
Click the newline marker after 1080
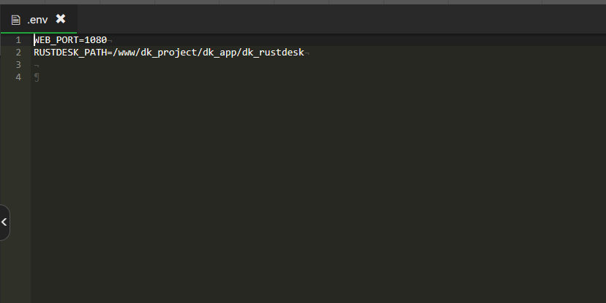tap(110, 40)
